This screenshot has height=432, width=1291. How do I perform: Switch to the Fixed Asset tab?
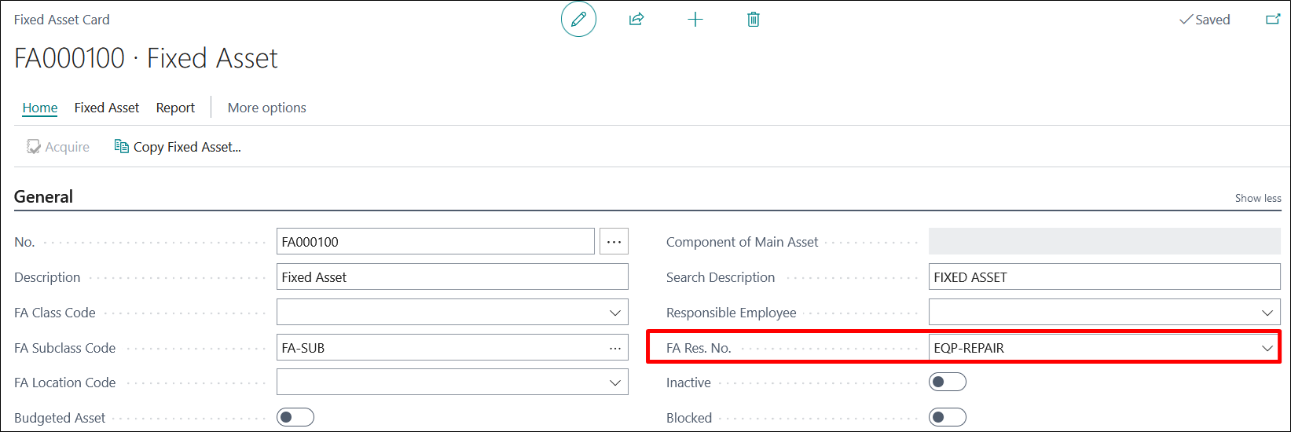[x=107, y=108]
